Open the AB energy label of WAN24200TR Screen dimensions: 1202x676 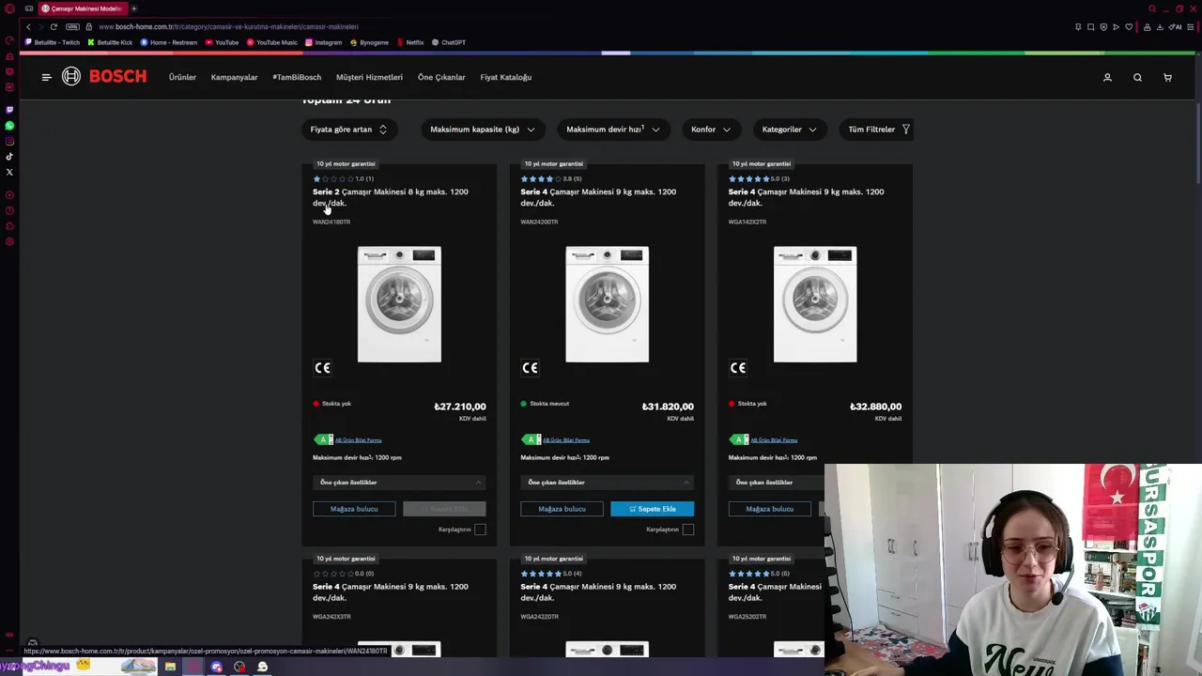(x=531, y=439)
